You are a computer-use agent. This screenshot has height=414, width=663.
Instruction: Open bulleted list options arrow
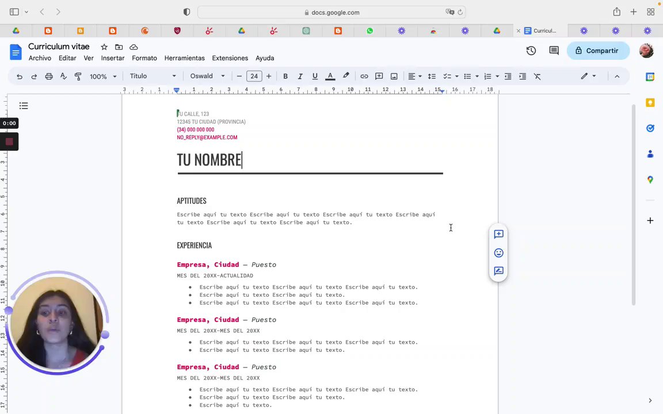[x=477, y=76]
